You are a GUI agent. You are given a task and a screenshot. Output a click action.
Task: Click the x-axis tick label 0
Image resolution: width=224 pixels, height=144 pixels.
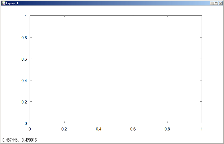coord(30,129)
